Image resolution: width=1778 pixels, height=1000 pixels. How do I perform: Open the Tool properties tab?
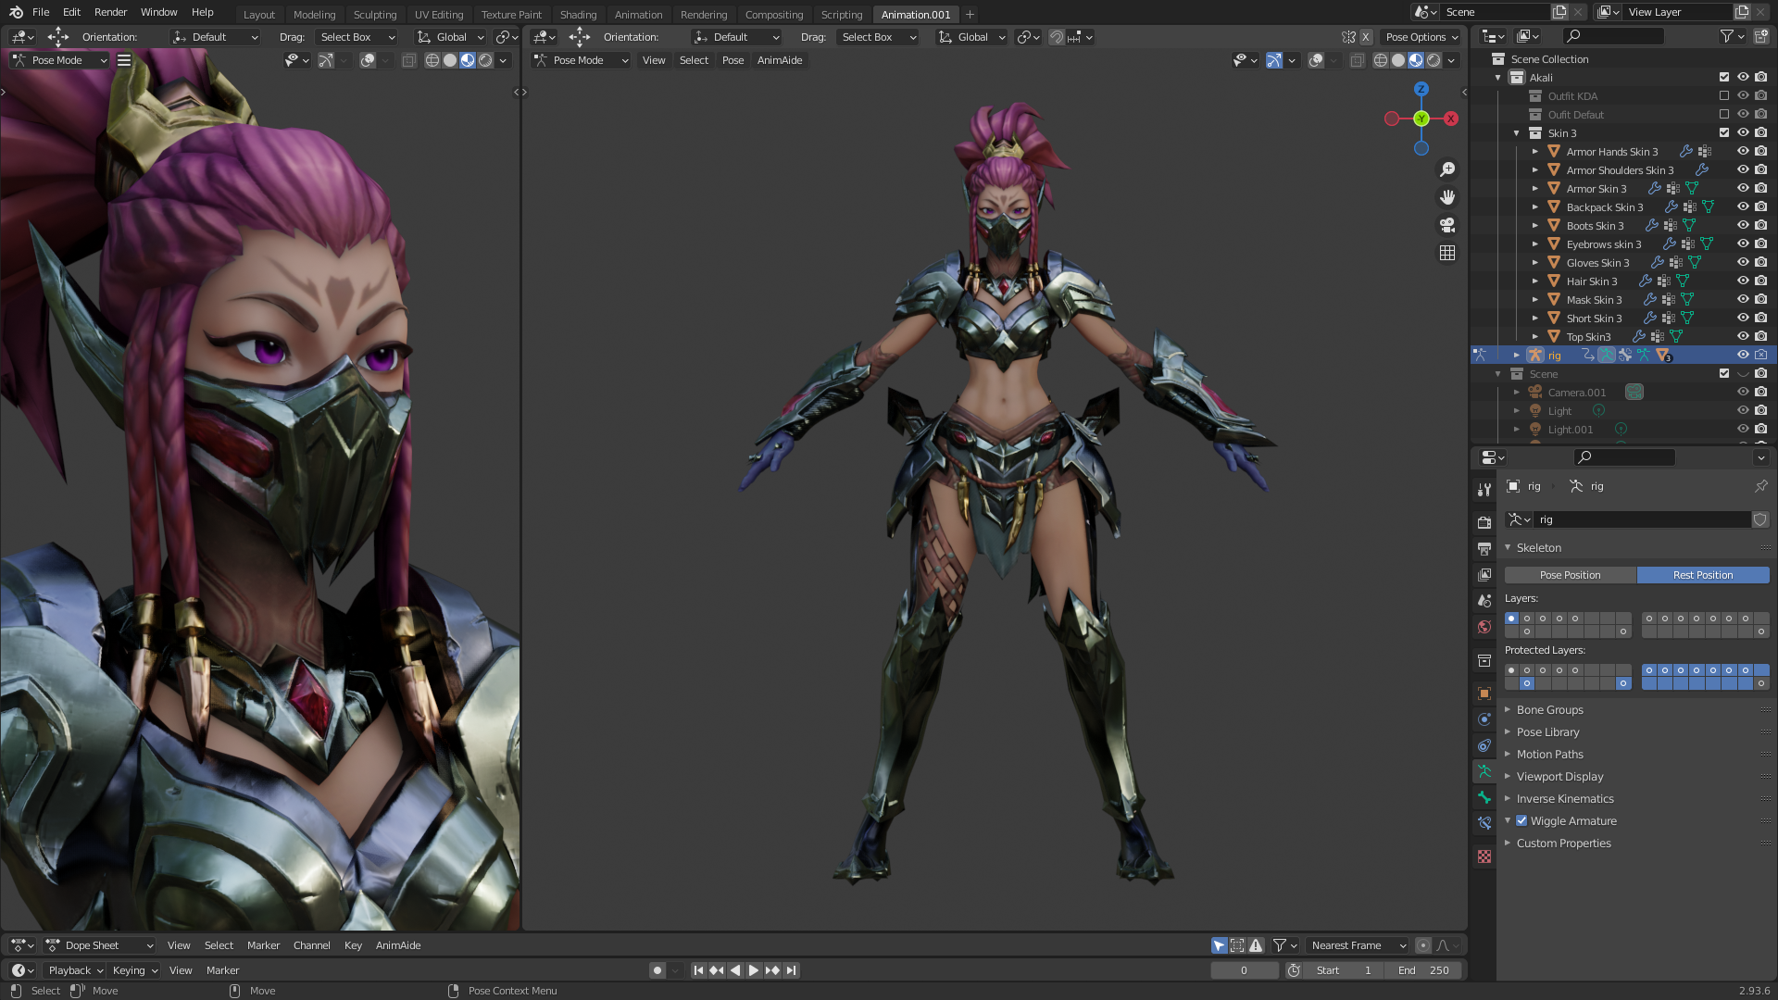[1484, 489]
